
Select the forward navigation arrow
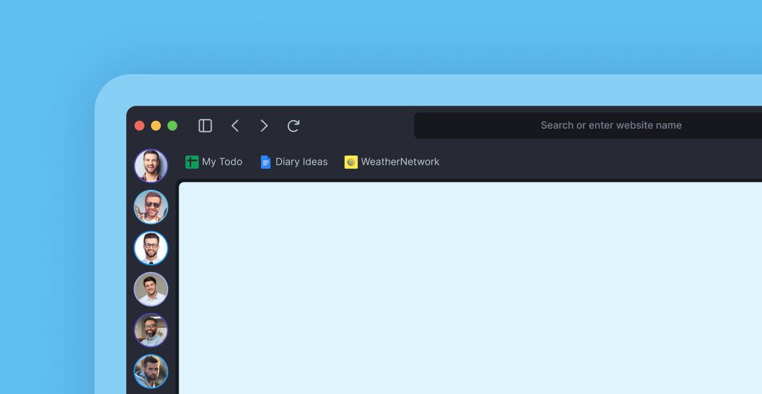[x=264, y=125]
